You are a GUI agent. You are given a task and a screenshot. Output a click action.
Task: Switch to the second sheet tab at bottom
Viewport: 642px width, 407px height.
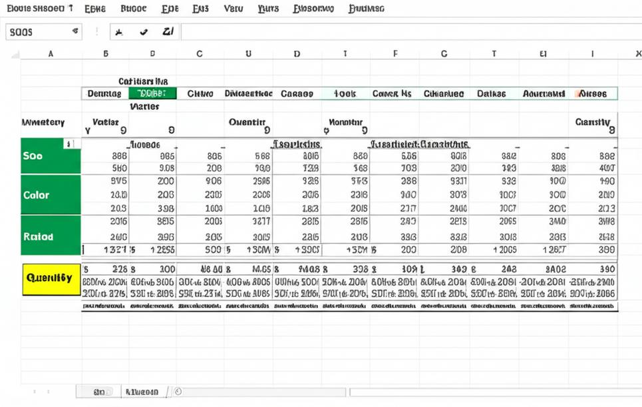click(x=143, y=392)
